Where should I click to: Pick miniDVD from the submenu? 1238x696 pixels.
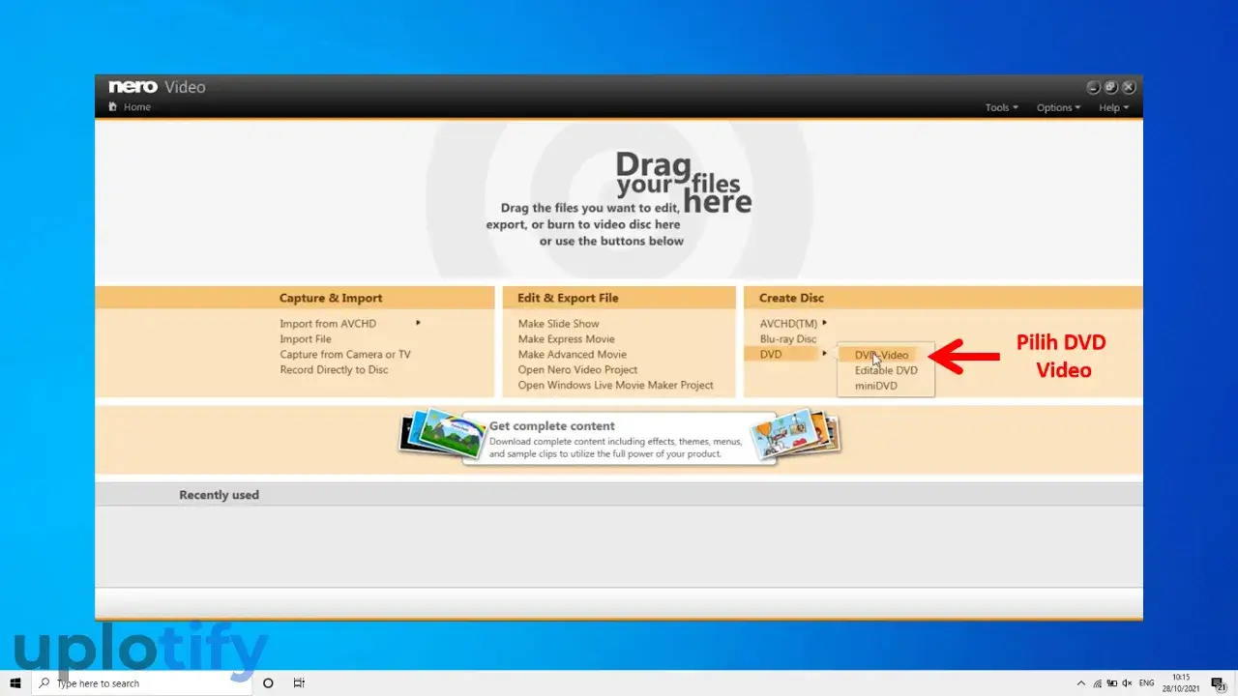point(875,386)
